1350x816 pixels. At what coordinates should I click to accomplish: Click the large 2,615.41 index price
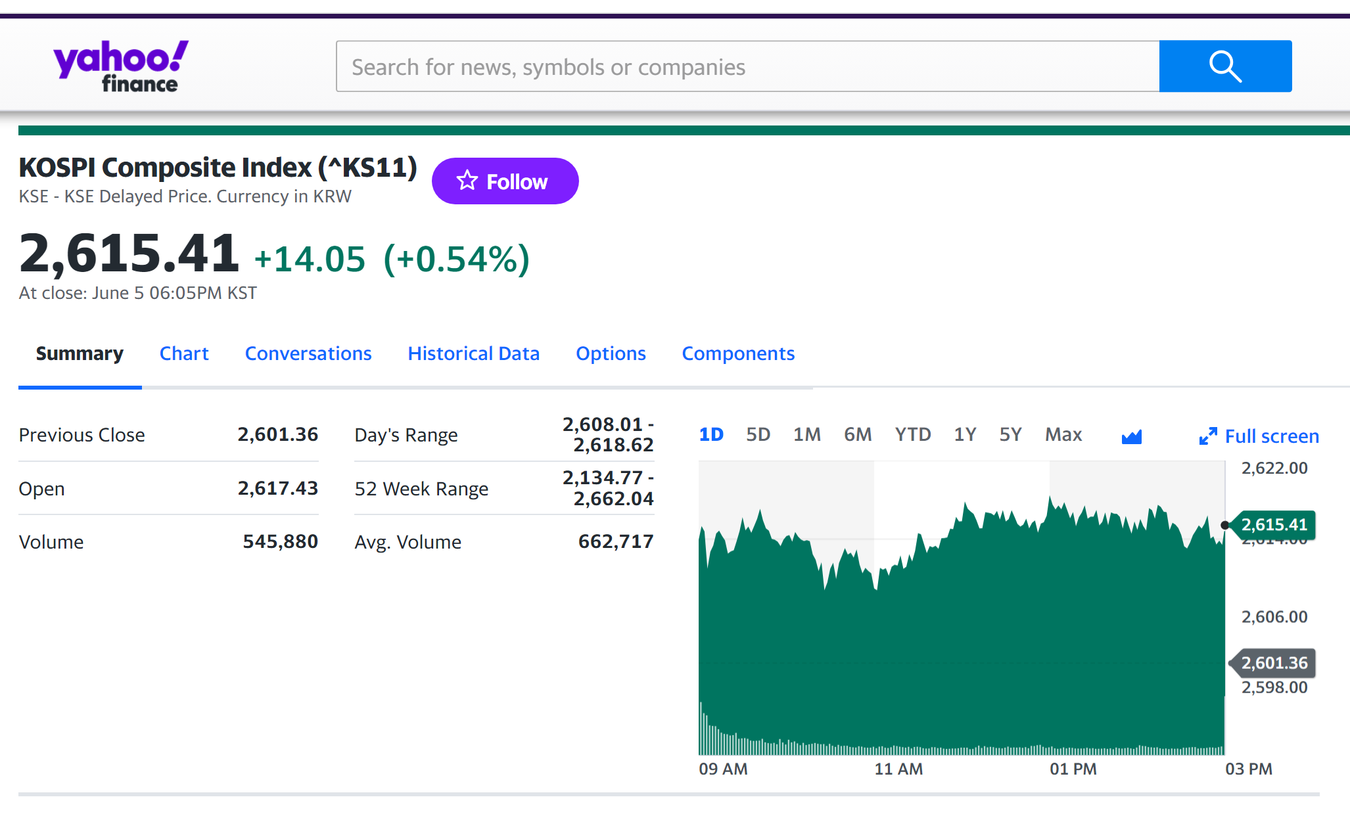pyautogui.click(x=129, y=254)
